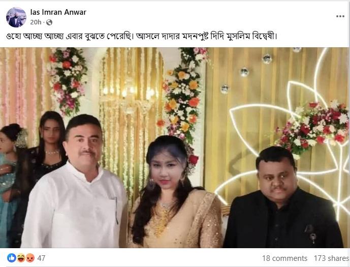Viewport: 350px width, 267px height.
Task: Click the red flower bouquet at photo's right
Action: pyautogui.click(x=312, y=127)
